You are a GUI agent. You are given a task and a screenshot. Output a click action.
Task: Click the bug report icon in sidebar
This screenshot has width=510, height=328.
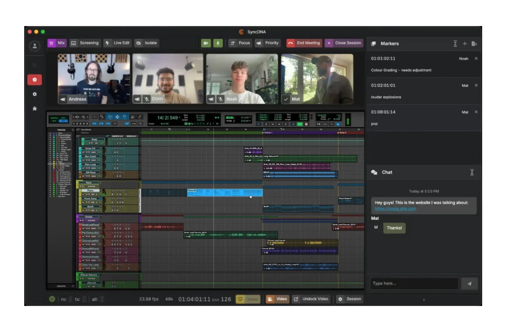(35, 109)
